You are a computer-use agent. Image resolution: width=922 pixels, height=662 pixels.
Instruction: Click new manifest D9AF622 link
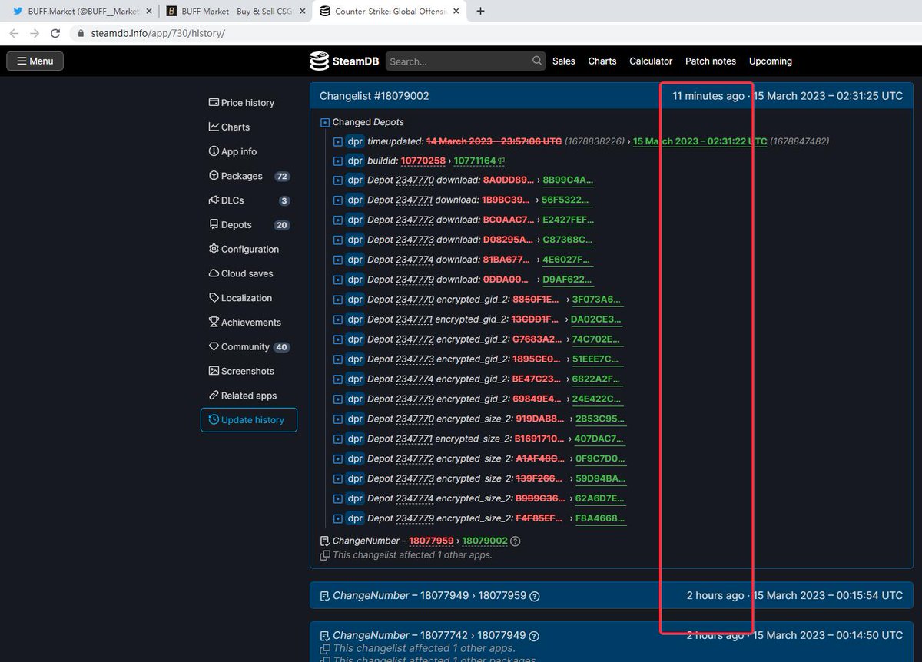(567, 280)
